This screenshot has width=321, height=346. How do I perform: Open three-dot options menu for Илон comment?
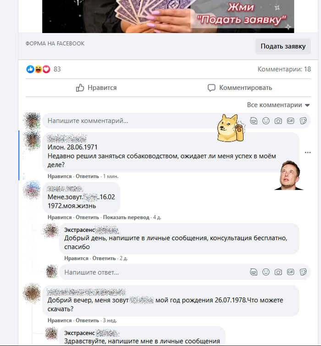308,152
